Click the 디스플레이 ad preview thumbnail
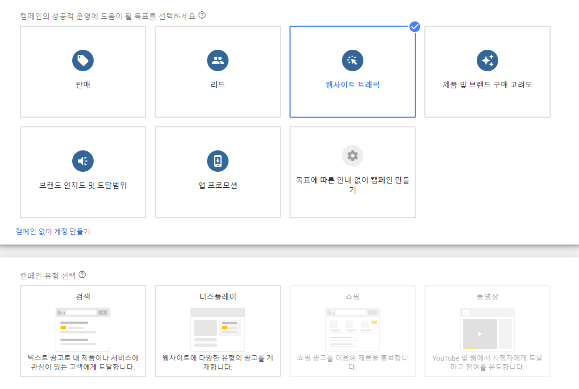This screenshot has width=579, height=389. [x=218, y=329]
